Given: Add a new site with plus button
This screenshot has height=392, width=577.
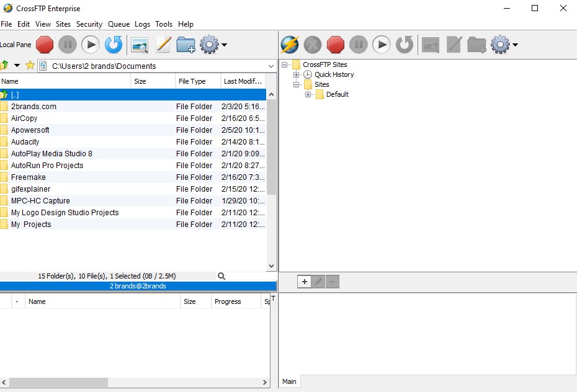Looking at the screenshot, I should [305, 282].
